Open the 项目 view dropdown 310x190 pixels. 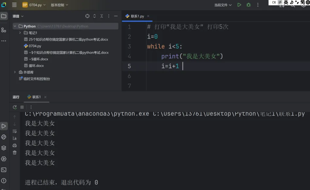click(18, 16)
